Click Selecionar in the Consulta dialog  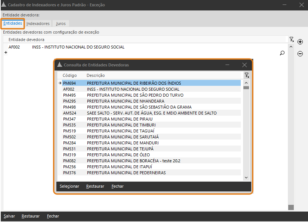pos(69,186)
